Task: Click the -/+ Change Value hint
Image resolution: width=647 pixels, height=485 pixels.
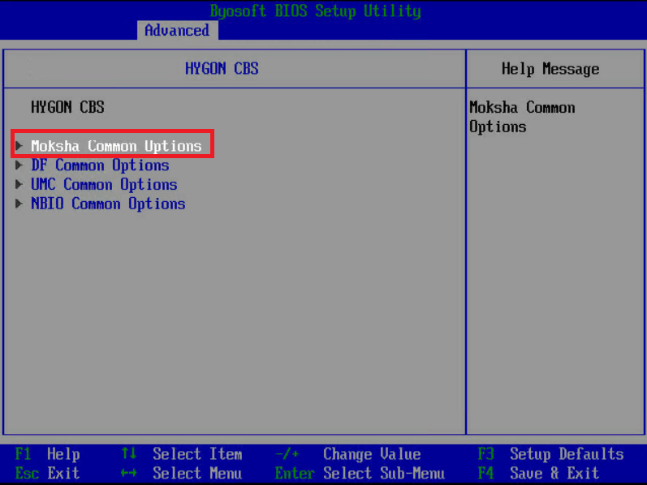Action: point(347,454)
